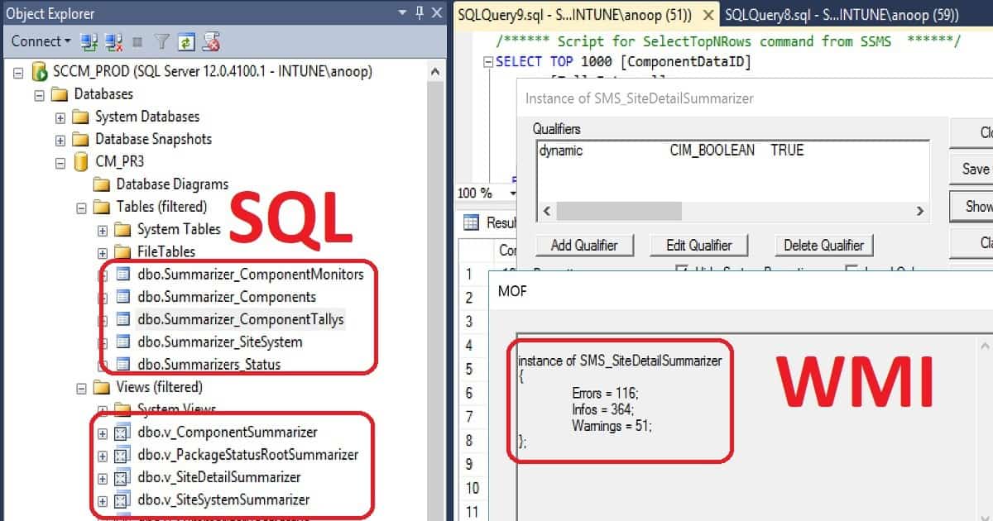This screenshot has width=993, height=521.
Task: Click the System Tables folder icon
Action: coord(123,229)
